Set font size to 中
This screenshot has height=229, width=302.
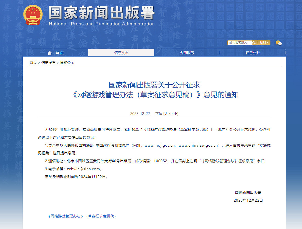[171, 113]
